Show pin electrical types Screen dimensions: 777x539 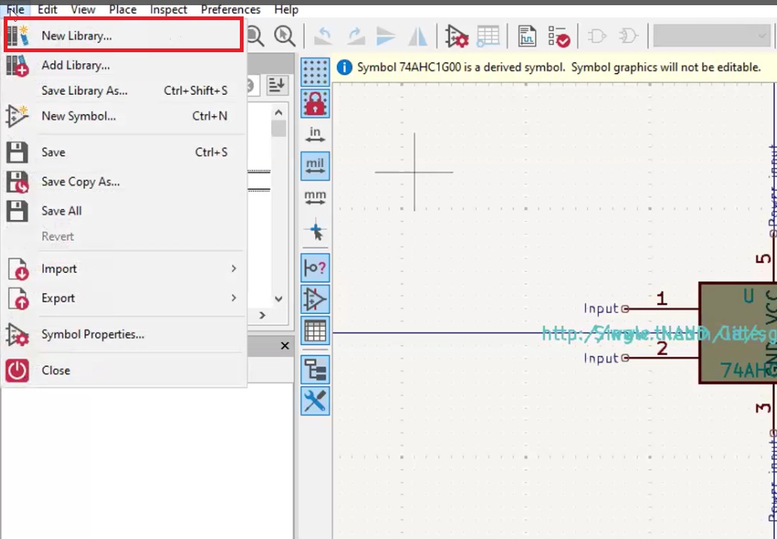pyautogui.click(x=315, y=268)
